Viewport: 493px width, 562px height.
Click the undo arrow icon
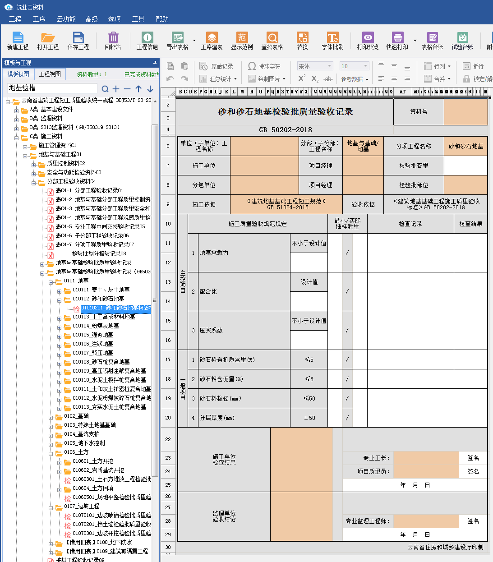pos(170,78)
